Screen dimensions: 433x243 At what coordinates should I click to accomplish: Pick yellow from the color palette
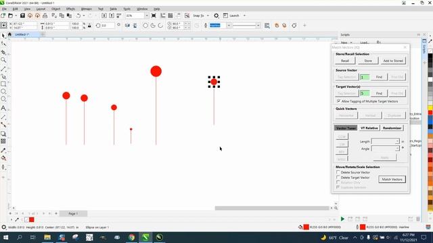(430, 108)
